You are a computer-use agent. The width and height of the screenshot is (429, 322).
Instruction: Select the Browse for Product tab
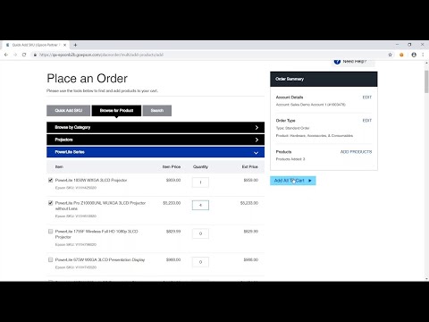coord(116,111)
